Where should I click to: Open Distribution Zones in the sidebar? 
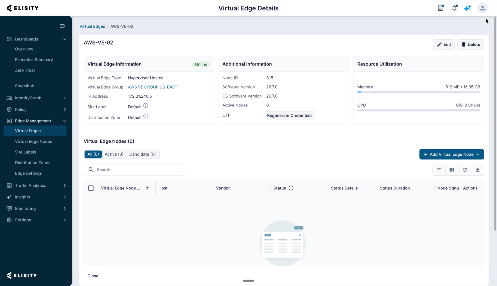tap(33, 163)
